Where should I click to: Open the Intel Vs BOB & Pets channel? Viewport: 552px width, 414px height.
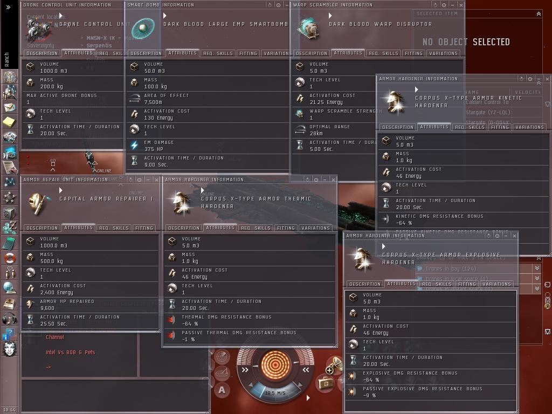click(71, 352)
